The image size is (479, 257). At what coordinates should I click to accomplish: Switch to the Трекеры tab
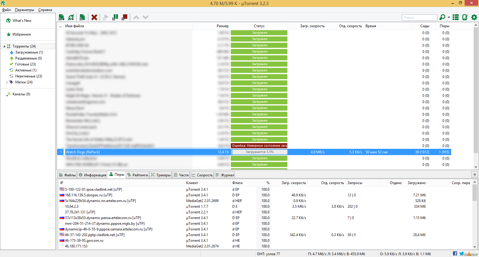click(160, 175)
